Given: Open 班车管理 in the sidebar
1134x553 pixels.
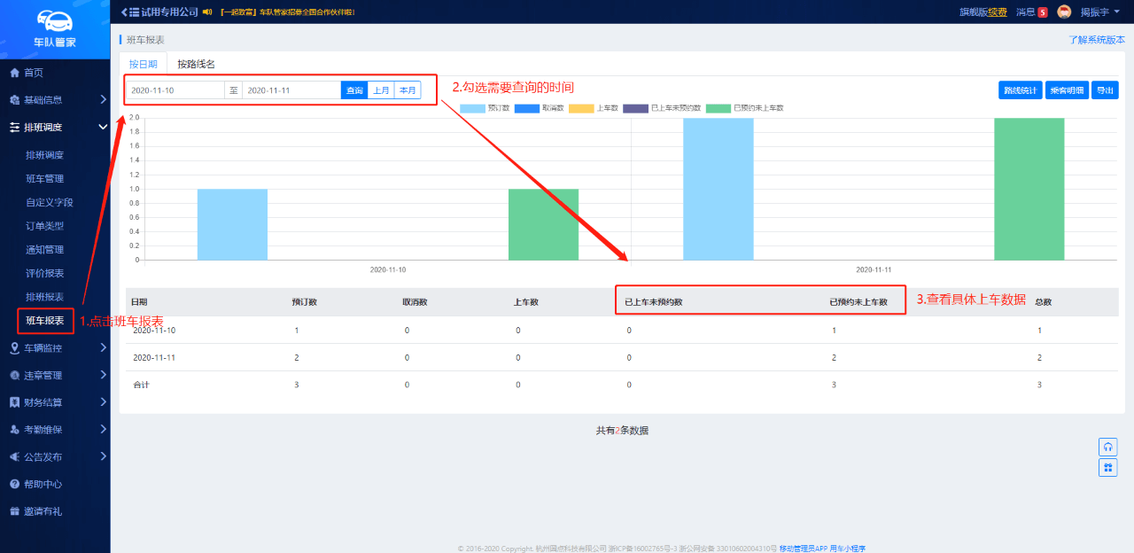Looking at the screenshot, I should 44,179.
